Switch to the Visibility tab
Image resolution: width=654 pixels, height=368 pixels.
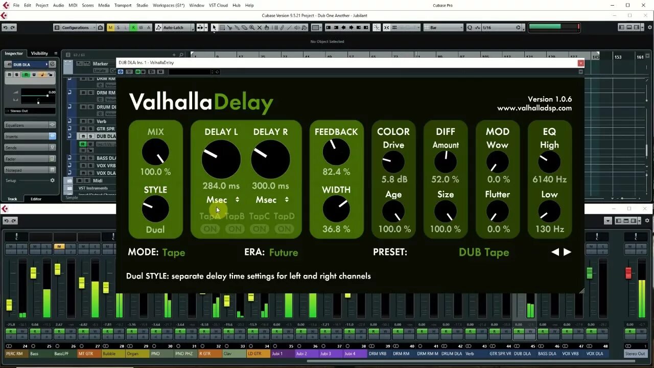click(x=39, y=53)
